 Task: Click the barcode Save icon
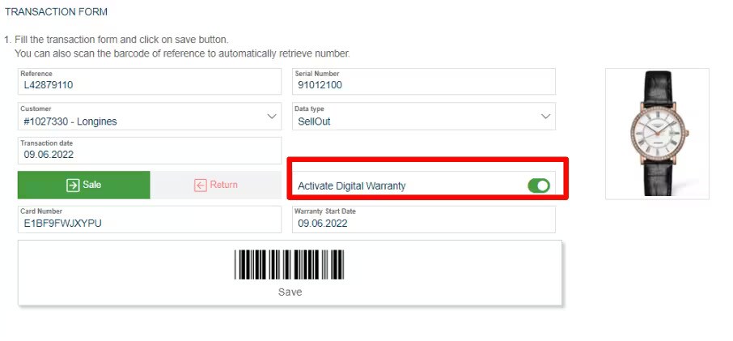pyautogui.click(x=290, y=265)
